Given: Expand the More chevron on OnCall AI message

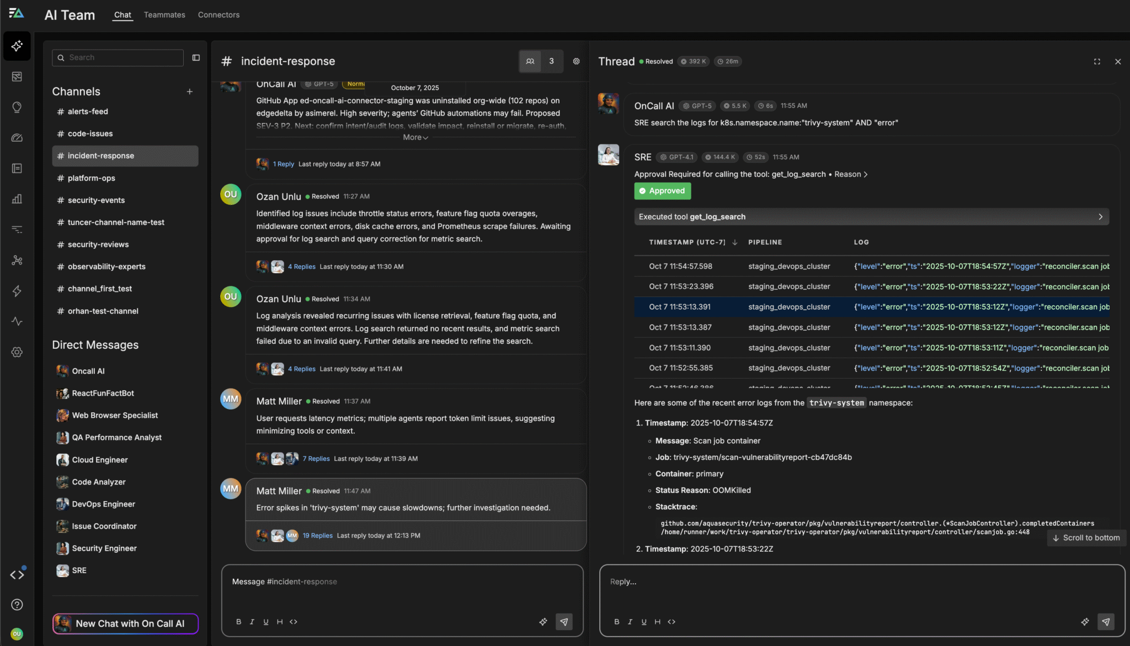Looking at the screenshot, I should click(415, 138).
